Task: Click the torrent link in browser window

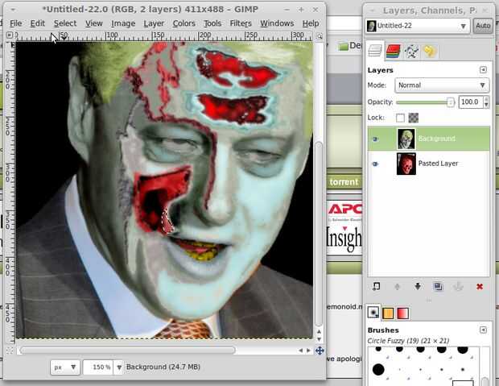Action: pos(344,182)
